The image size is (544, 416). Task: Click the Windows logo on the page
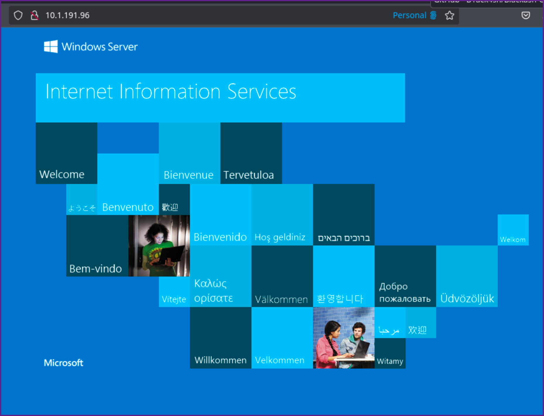(x=51, y=47)
